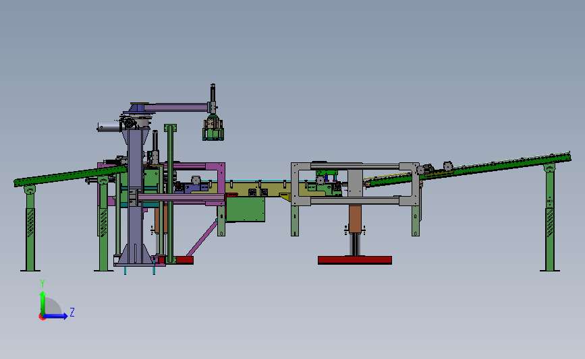Click the blue Z axis of the triad

[56, 316]
